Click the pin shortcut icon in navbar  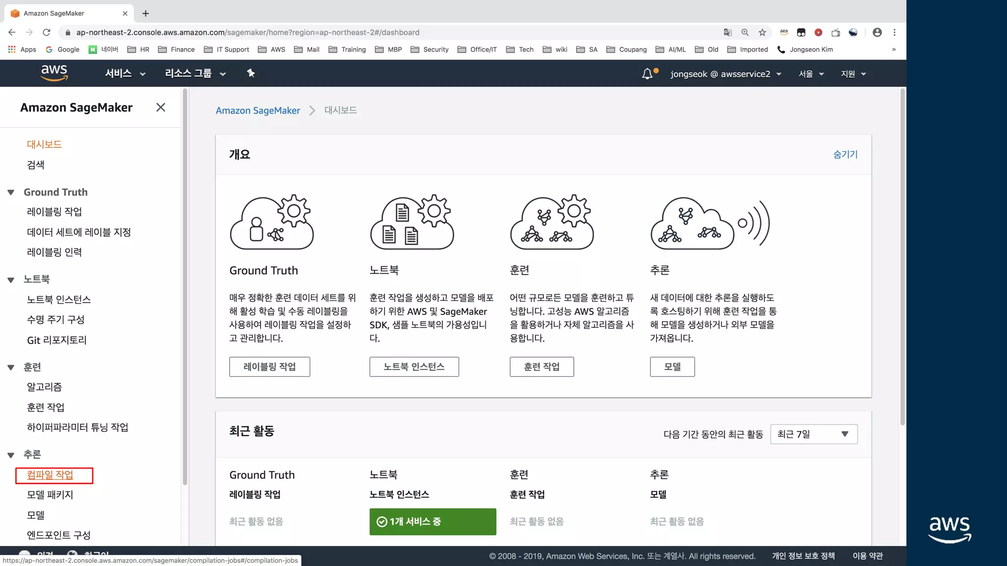click(x=251, y=73)
